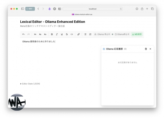164x118 pixels.
Task: Create a bulleted list
Action: (x=85, y=34)
